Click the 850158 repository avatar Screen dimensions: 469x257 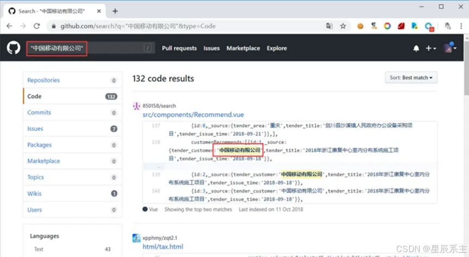[x=136, y=106]
